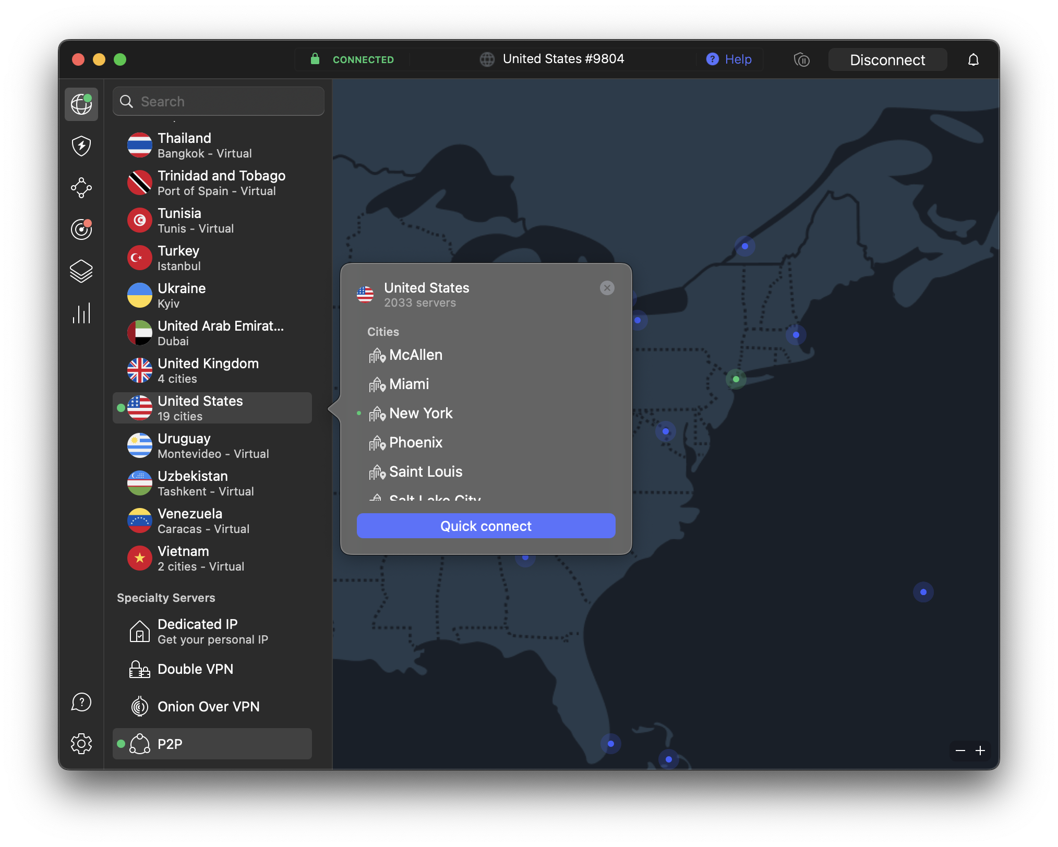Select Uruguay in country list
1058x847 pixels.
(212, 445)
